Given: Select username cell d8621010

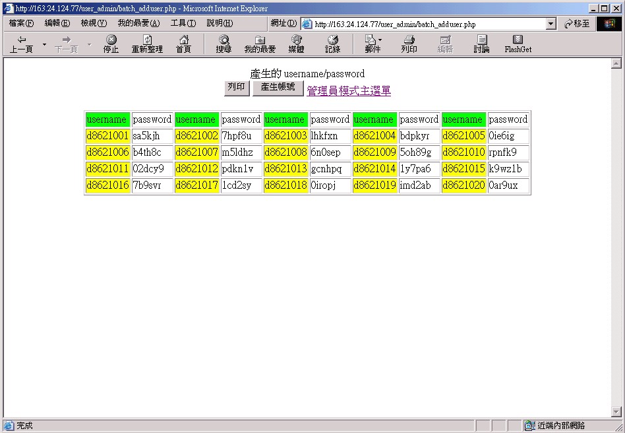Looking at the screenshot, I should click(463, 152).
